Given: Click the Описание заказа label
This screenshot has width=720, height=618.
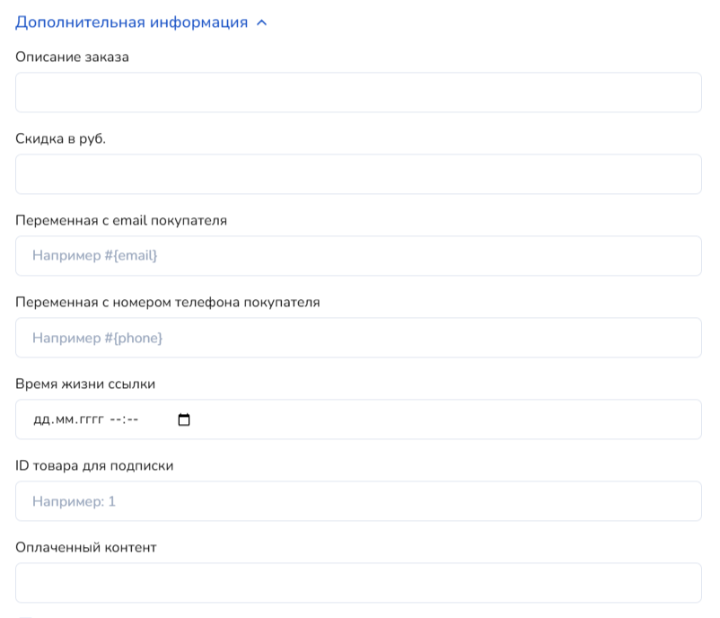Looking at the screenshot, I should [x=73, y=57].
